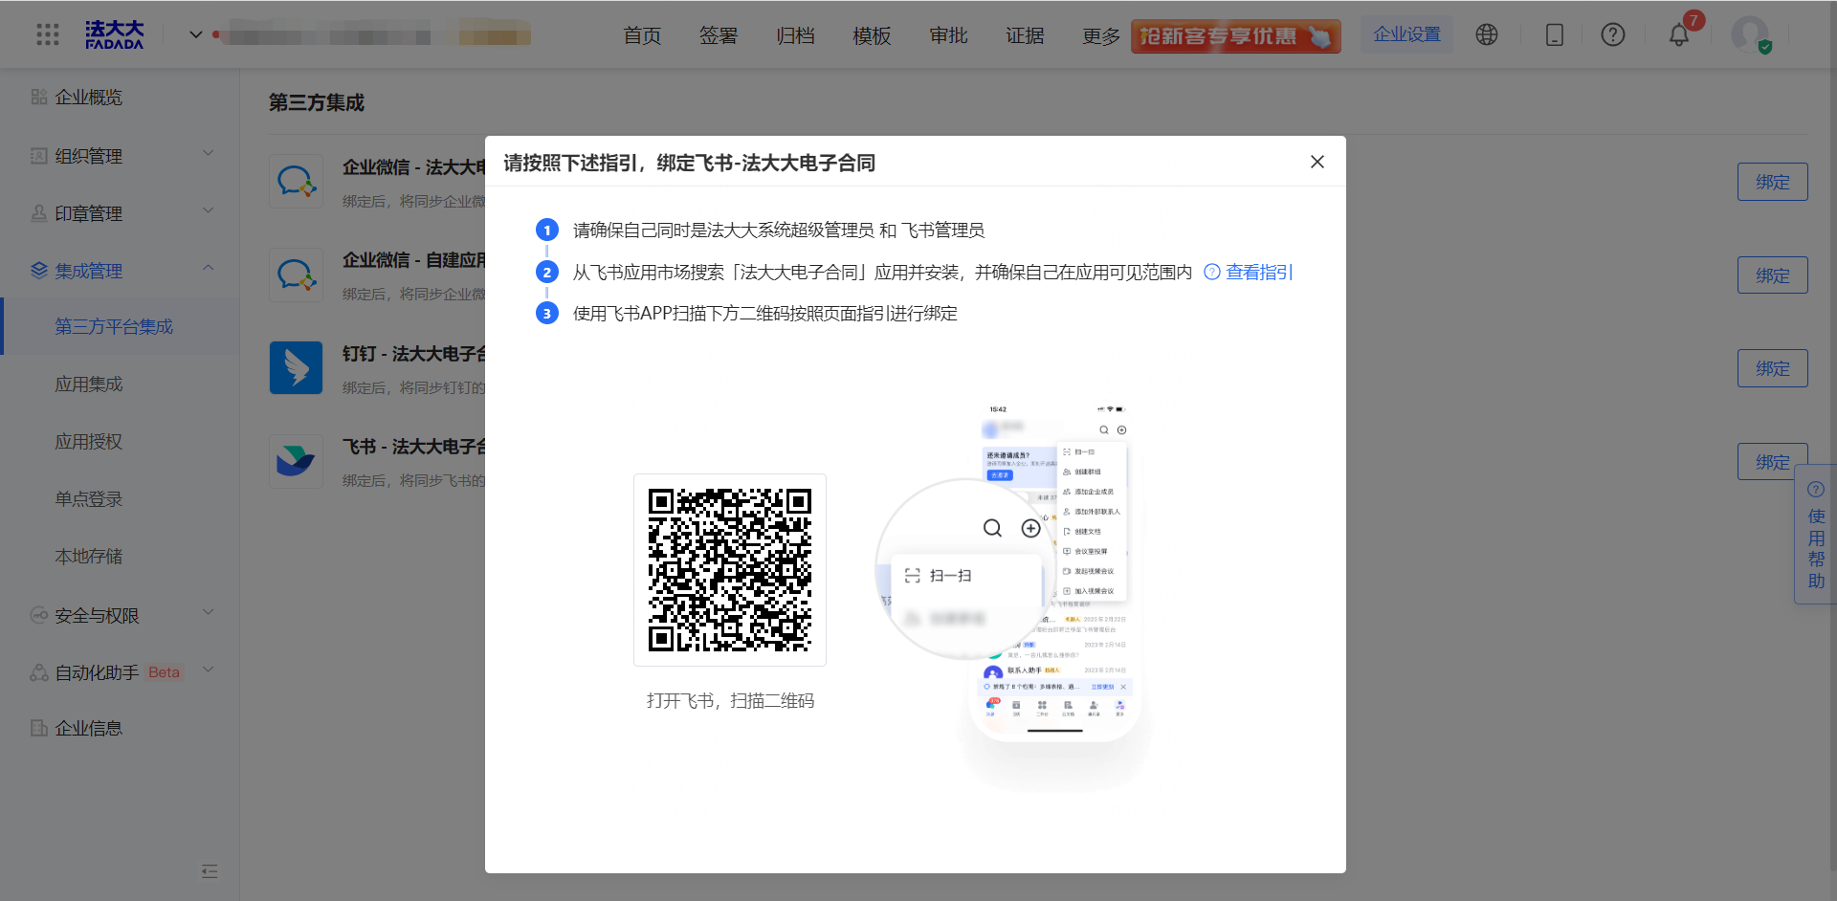Open the help question mark icon
Screen dimensions: 1837x901
click(1613, 34)
